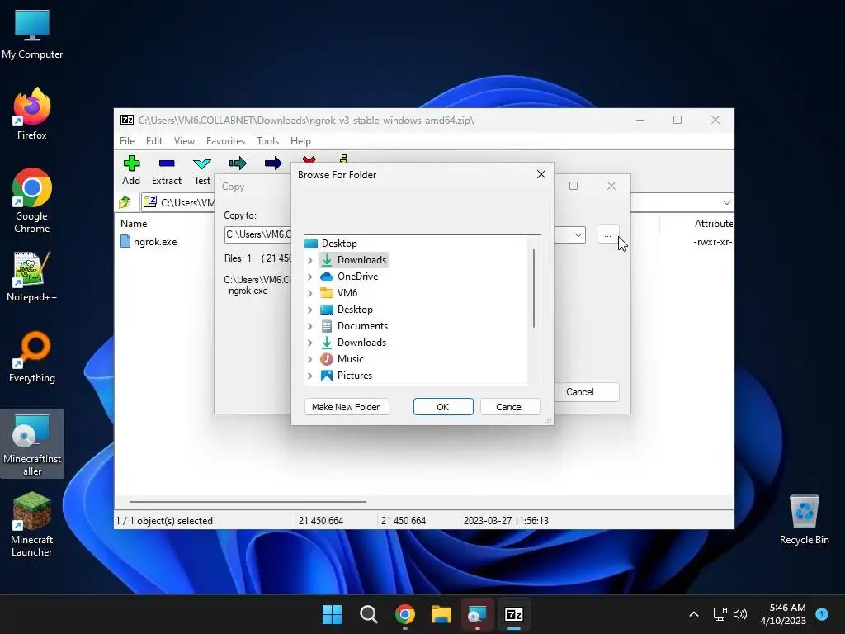The image size is (845, 634).
Task: Expand the OneDrive node in the folder tree
Action: click(310, 277)
